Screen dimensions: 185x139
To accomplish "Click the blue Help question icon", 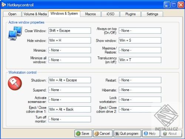I will 146,133.
